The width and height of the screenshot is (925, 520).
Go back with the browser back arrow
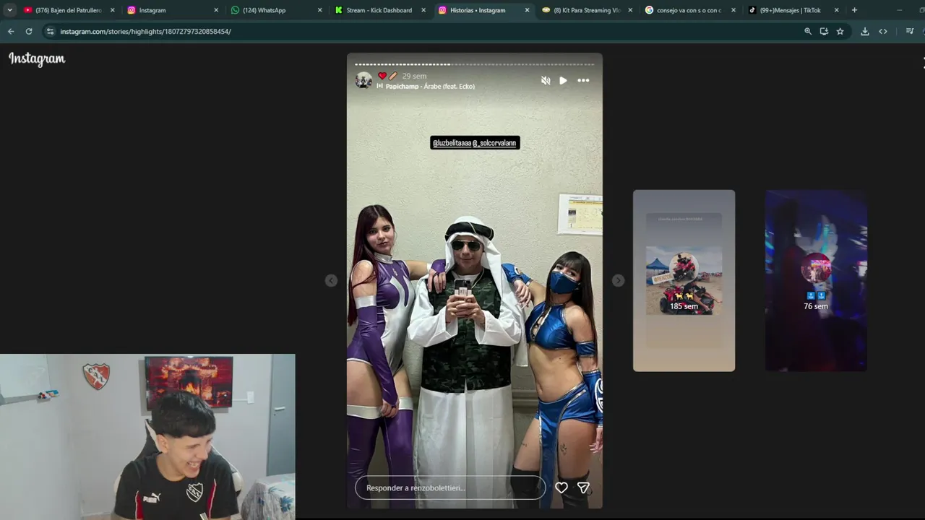click(11, 31)
